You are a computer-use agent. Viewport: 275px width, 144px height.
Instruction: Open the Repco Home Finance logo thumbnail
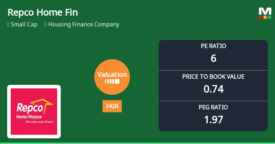coord(34,112)
